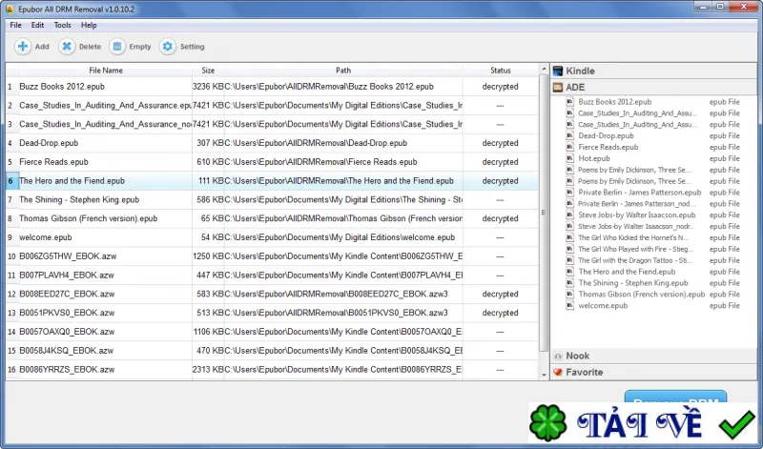Click file icon beside Fierce Reads.epub in ADE list
The width and height of the screenshot is (763, 449).
click(x=569, y=147)
